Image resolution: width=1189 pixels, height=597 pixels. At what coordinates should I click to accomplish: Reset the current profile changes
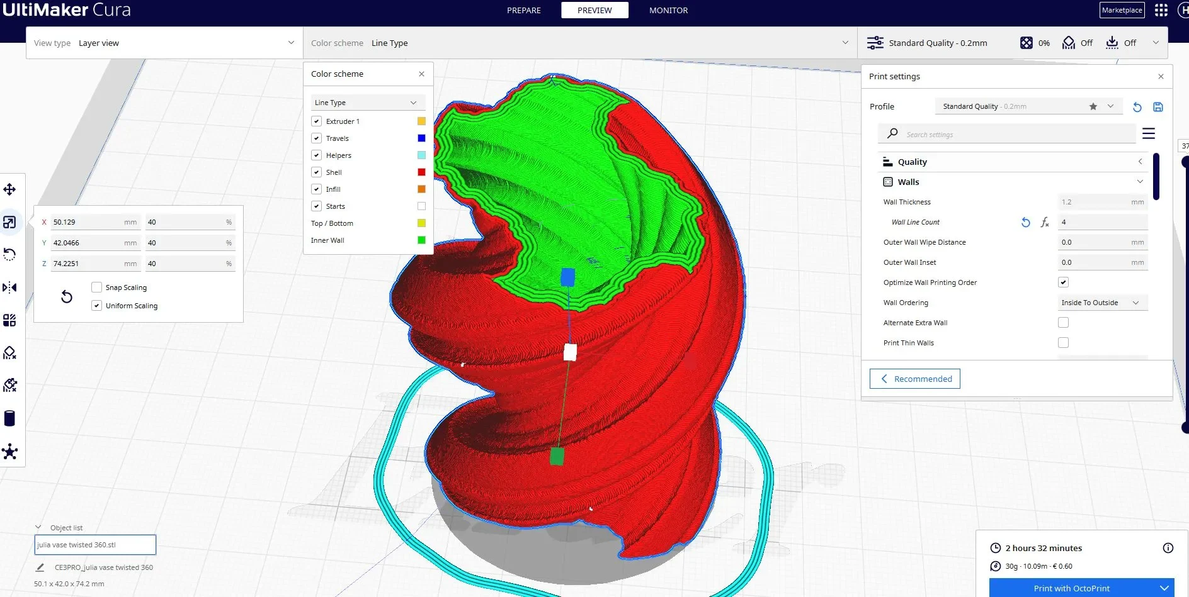[1137, 107]
